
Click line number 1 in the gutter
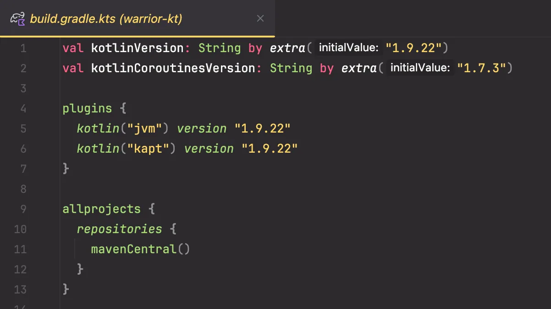23,48
